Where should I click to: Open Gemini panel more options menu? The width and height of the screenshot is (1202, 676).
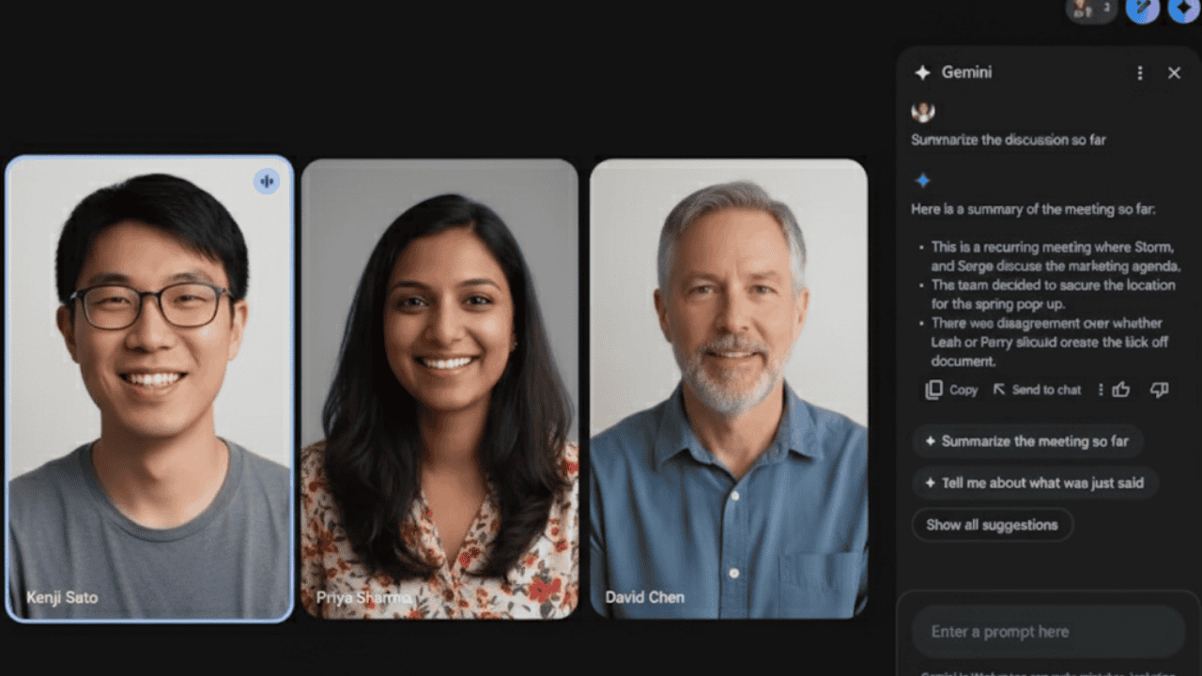pos(1140,72)
